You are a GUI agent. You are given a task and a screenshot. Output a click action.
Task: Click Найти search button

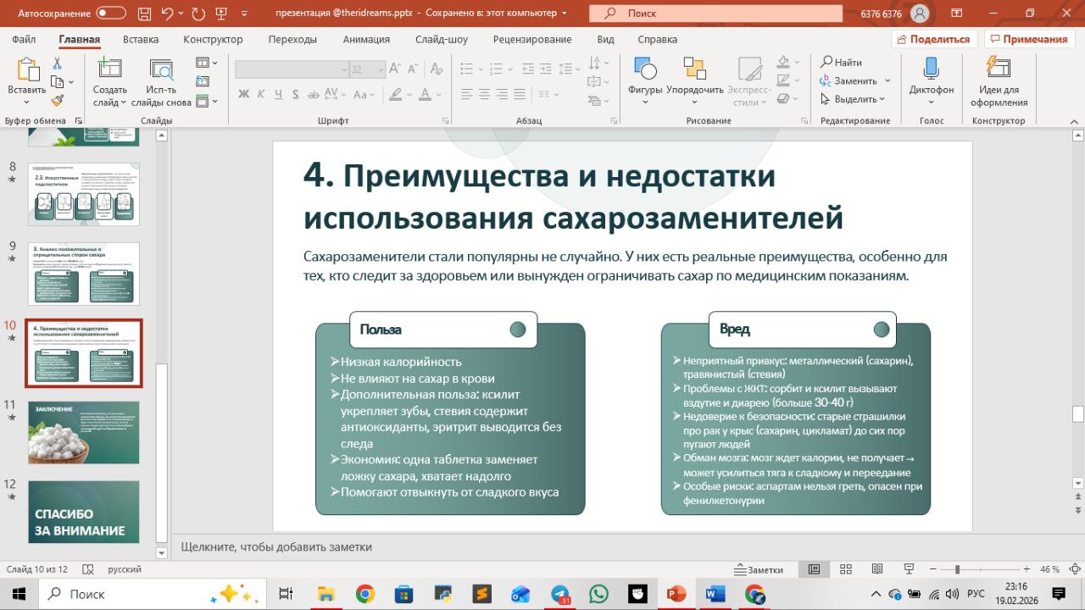[841, 63]
